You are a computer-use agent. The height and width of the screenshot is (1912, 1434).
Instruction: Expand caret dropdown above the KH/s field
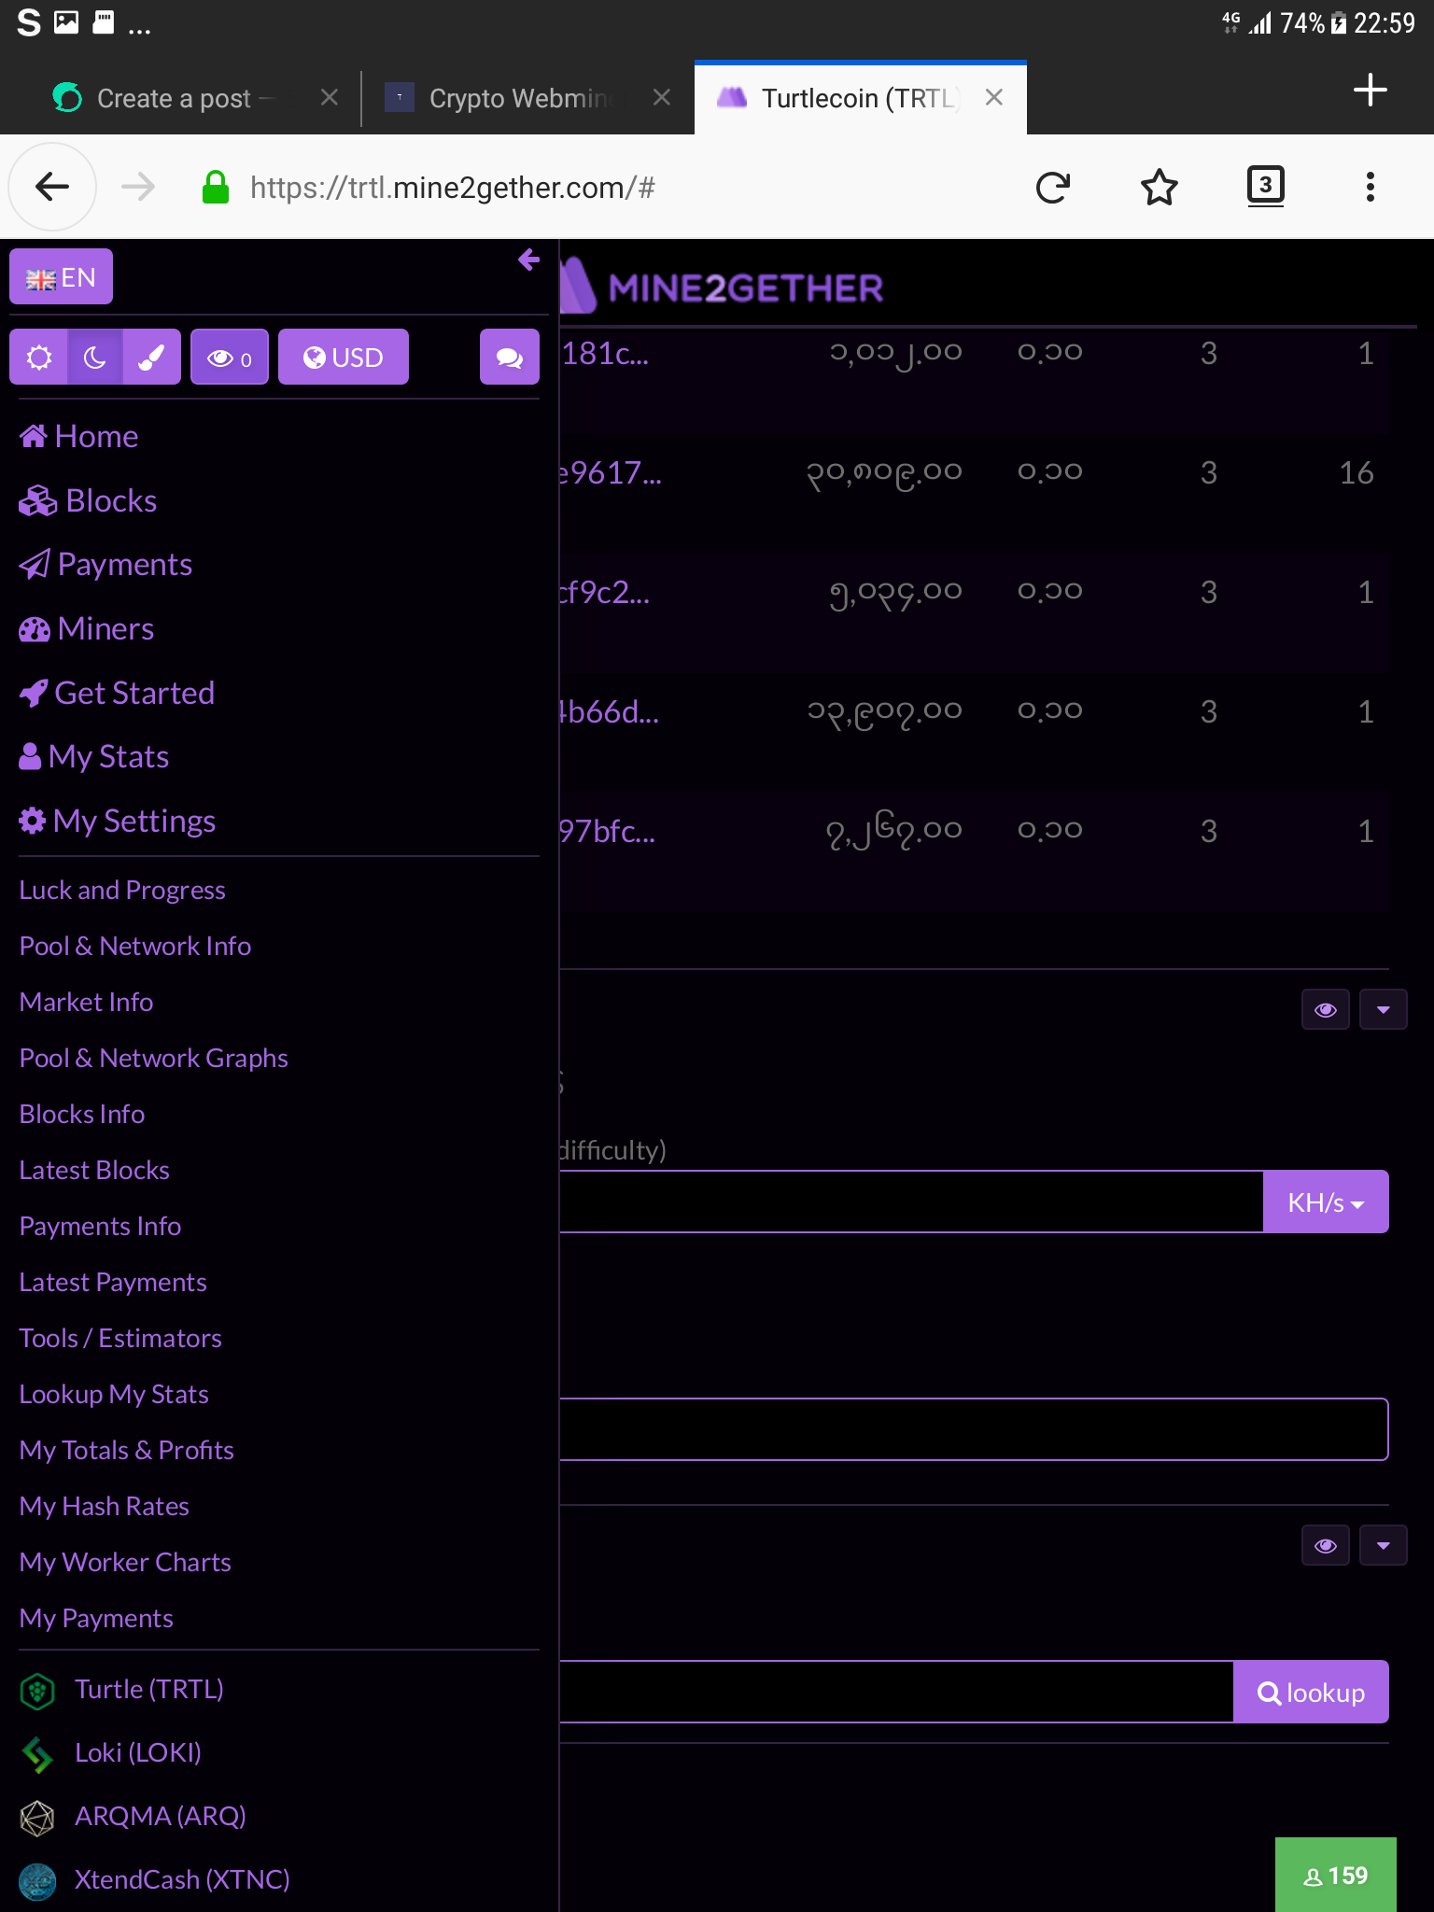click(1384, 1010)
